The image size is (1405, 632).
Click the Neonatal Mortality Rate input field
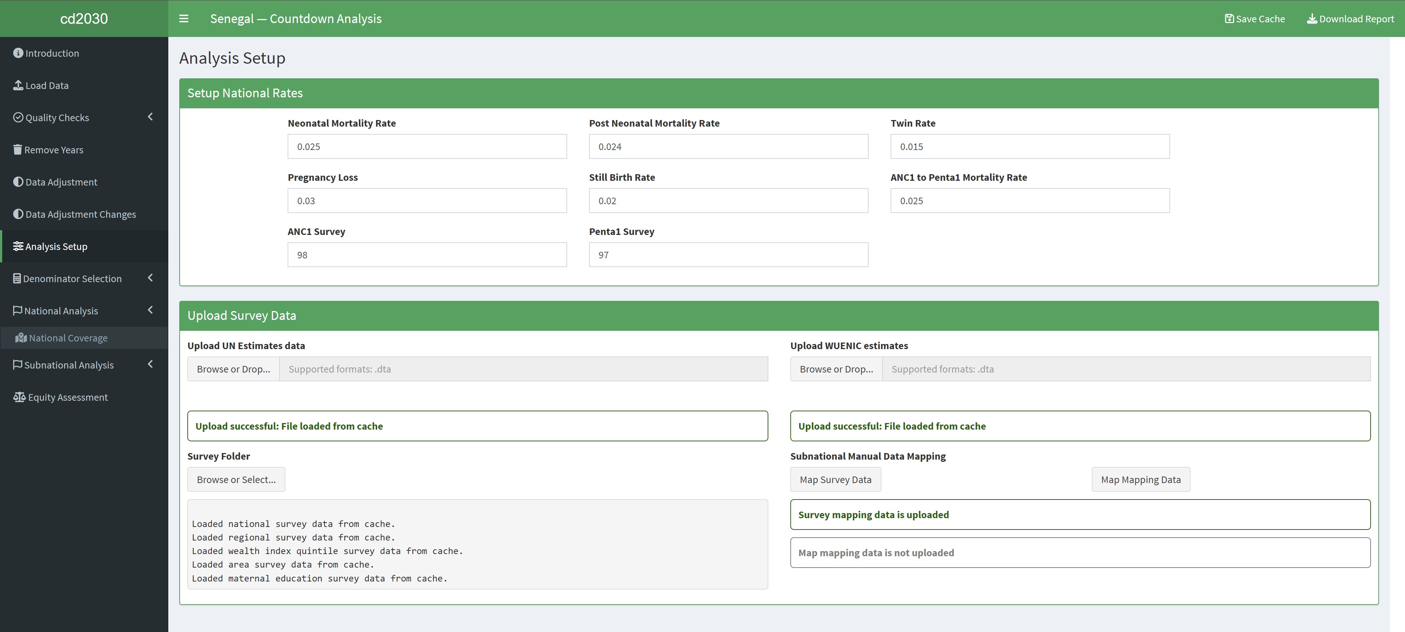coord(427,147)
